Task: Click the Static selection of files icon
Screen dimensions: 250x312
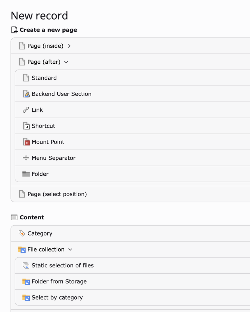Action: tap(26, 266)
